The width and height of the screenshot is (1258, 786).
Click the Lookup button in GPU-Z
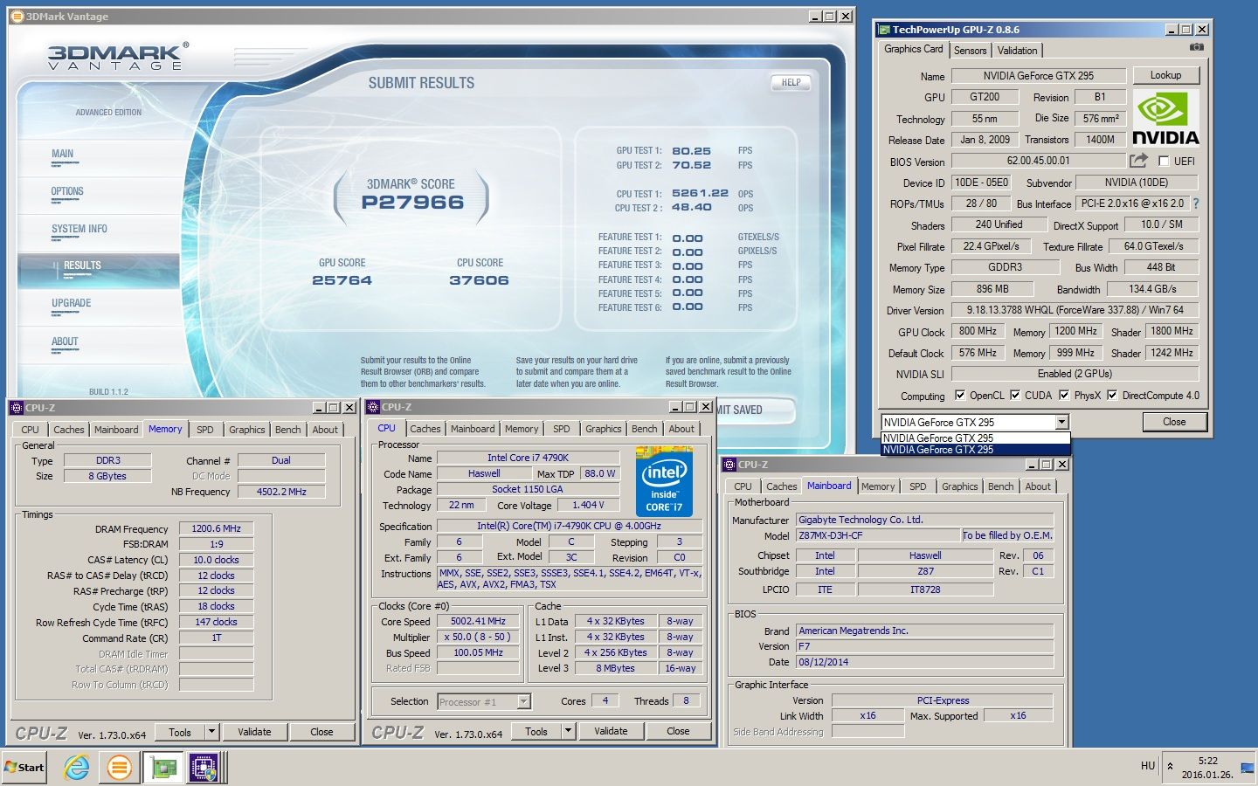click(1165, 75)
